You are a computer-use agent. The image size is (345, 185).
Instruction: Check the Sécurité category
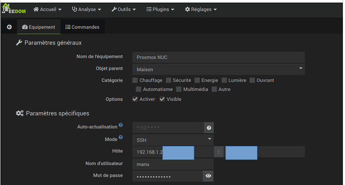click(168, 80)
